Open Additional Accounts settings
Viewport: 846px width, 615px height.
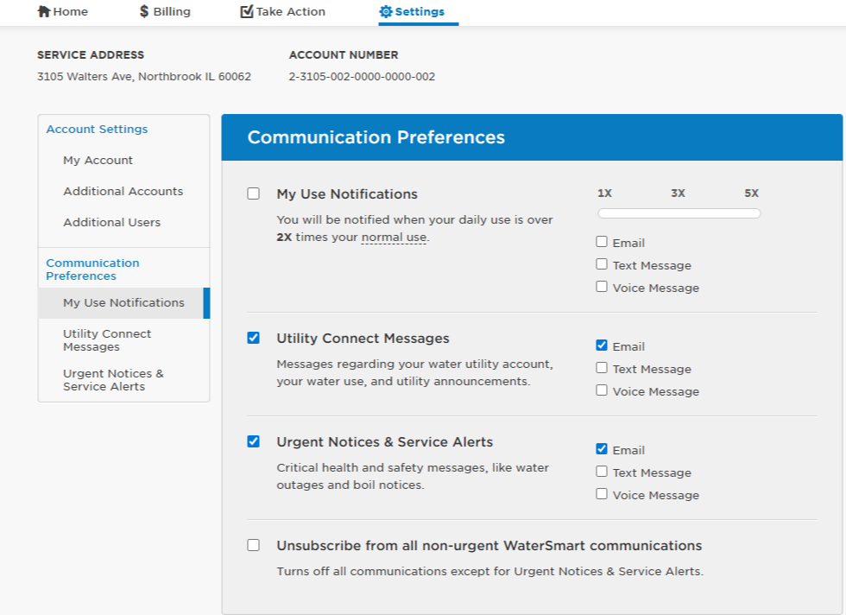pyautogui.click(x=123, y=191)
